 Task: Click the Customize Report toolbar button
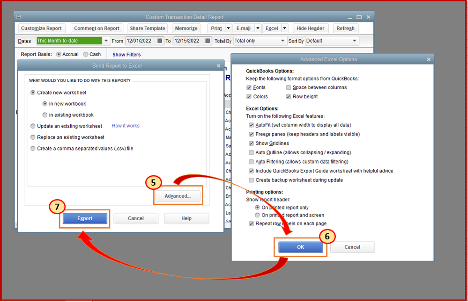coord(41,29)
